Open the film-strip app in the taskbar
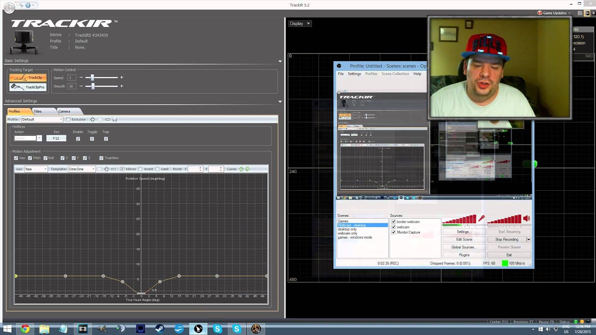The image size is (596, 335). point(83,329)
